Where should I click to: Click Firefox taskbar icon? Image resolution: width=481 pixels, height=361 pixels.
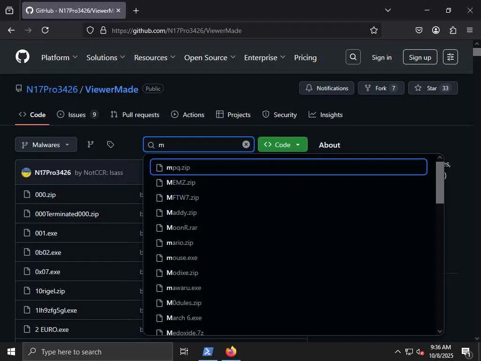tap(231, 352)
